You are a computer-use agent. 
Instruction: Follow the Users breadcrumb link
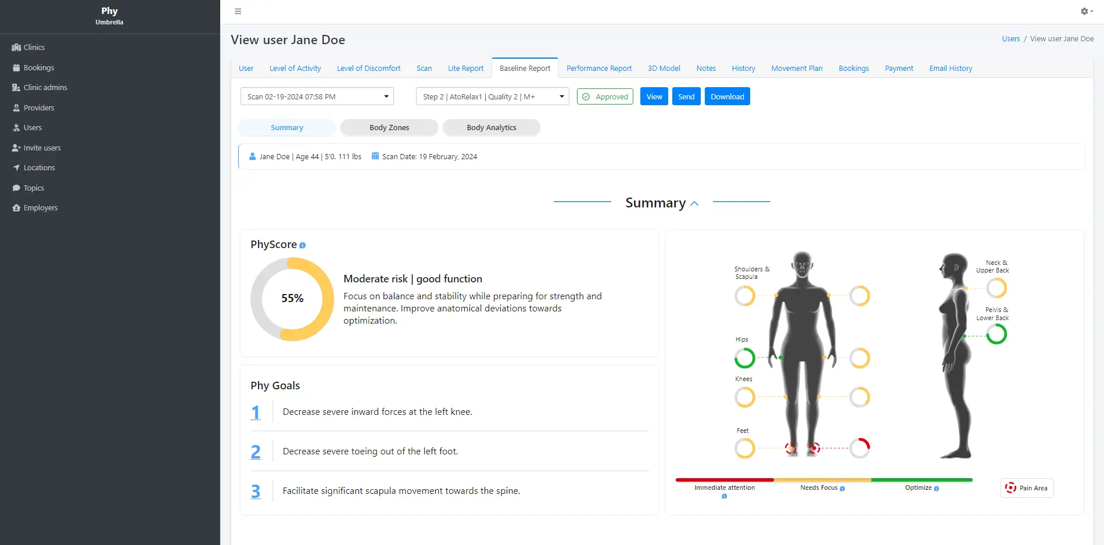[1010, 38]
